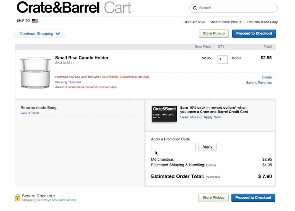Click the bottom Proceed to Checkout button
The image size is (295, 211).
click(253, 198)
